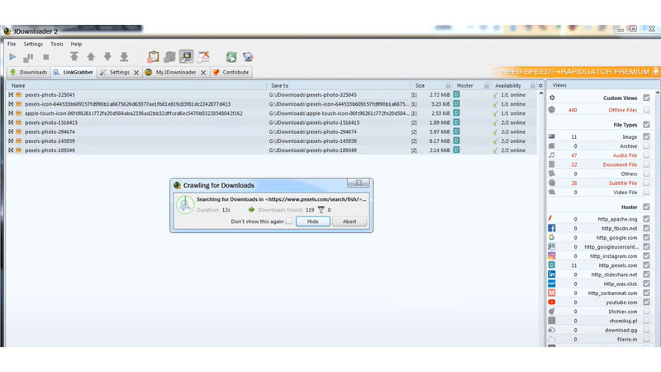The width and height of the screenshot is (661, 372).
Task: Sort by Availability column header
Action: tap(508, 85)
